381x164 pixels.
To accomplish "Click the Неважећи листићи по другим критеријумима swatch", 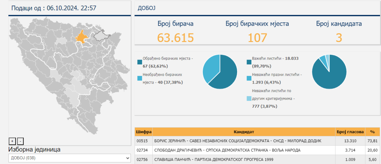I will [x=249, y=99].
